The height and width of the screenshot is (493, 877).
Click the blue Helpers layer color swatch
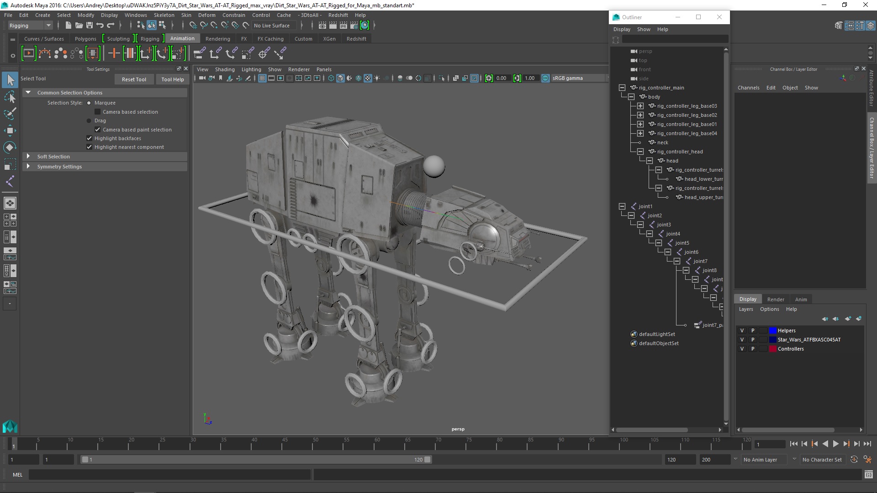point(773,330)
